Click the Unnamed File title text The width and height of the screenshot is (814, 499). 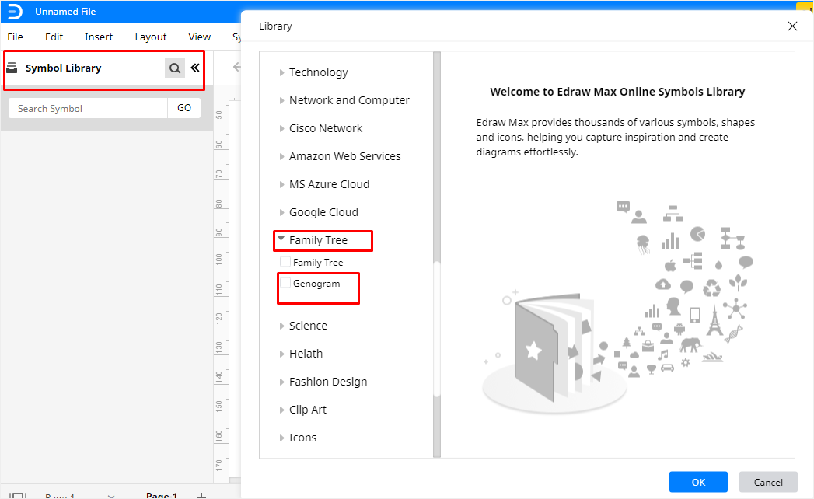(x=65, y=12)
